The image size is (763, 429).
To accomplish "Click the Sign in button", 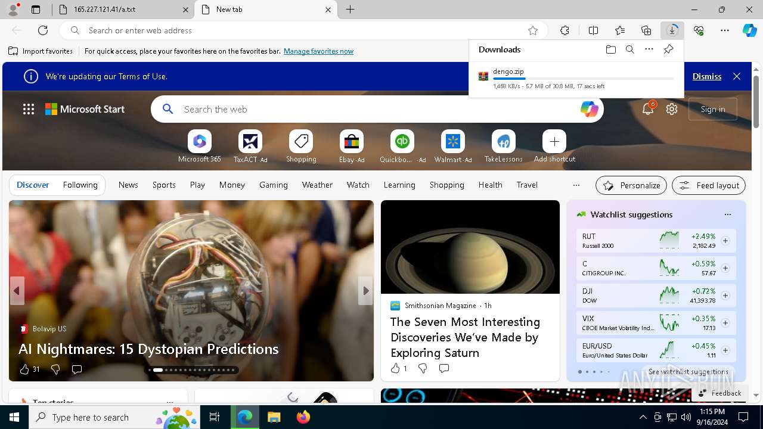I will [x=713, y=109].
